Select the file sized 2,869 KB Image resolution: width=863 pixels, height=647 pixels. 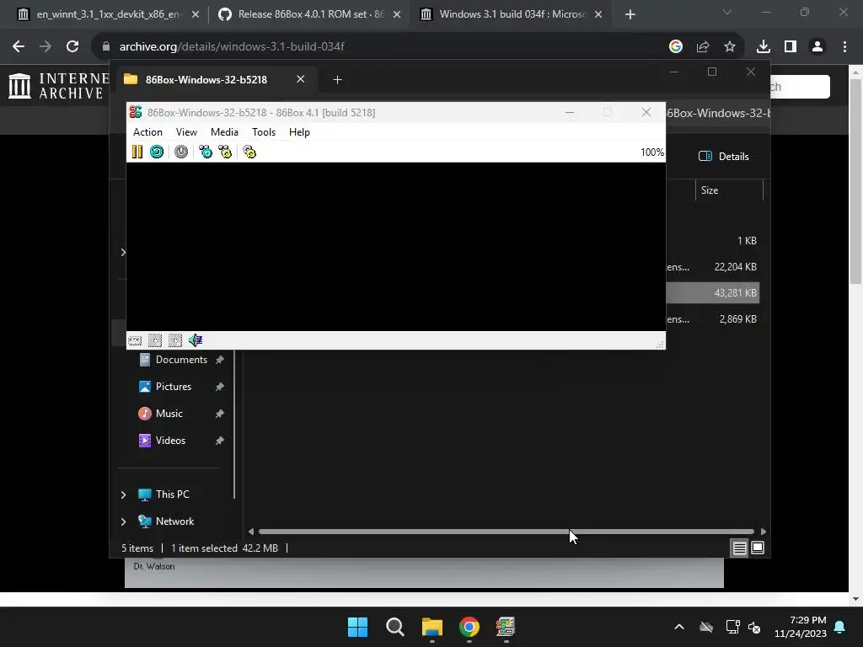737,319
